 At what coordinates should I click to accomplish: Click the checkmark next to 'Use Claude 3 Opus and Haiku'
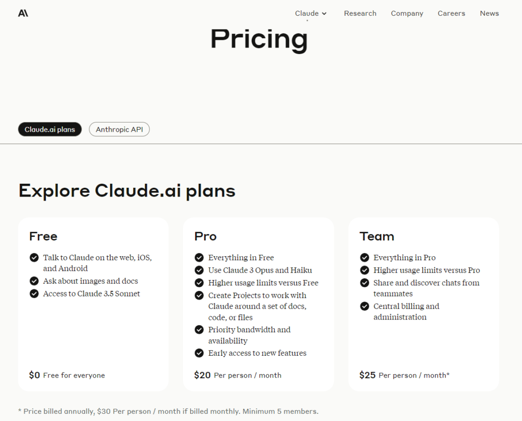point(199,270)
